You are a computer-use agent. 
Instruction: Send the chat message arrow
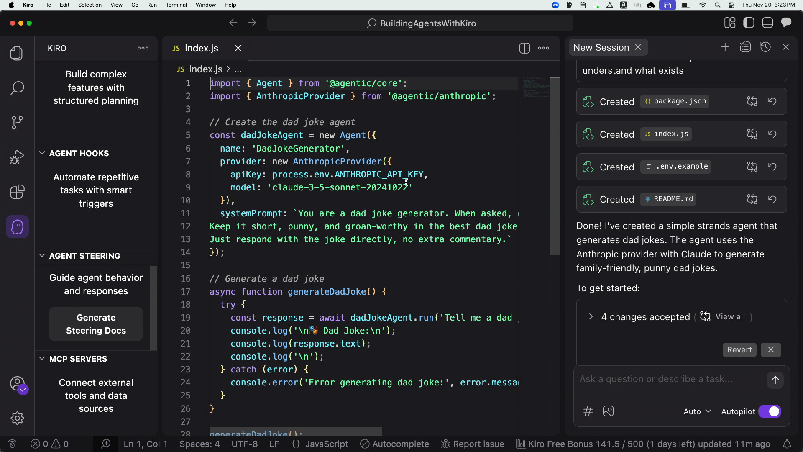tap(775, 380)
